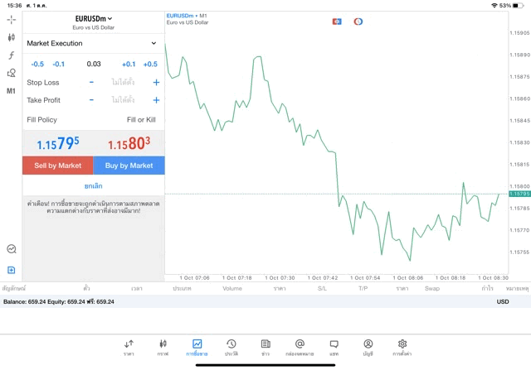Tap the 1 Oct 07:42 time axis label
This screenshot has width=531, height=370.
tap(323, 278)
